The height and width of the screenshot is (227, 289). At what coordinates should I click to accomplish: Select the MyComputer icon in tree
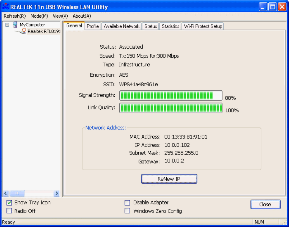click(15, 25)
